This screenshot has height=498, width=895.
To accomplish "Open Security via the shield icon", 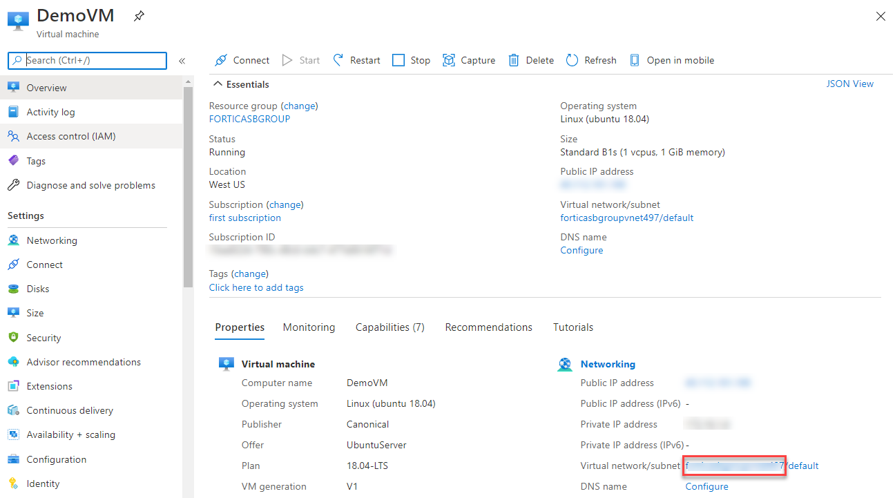I will click(13, 338).
